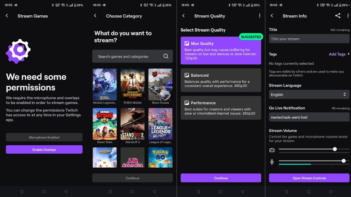
Task: Tap the microphone volume icon
Action: coord(272,161)
